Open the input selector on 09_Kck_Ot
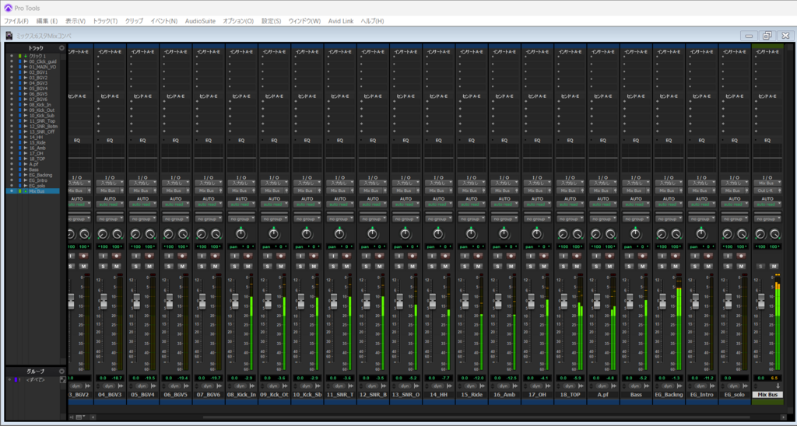Viewport: 797px width, 426px height. pyautogui.click(x=273, y=183)
